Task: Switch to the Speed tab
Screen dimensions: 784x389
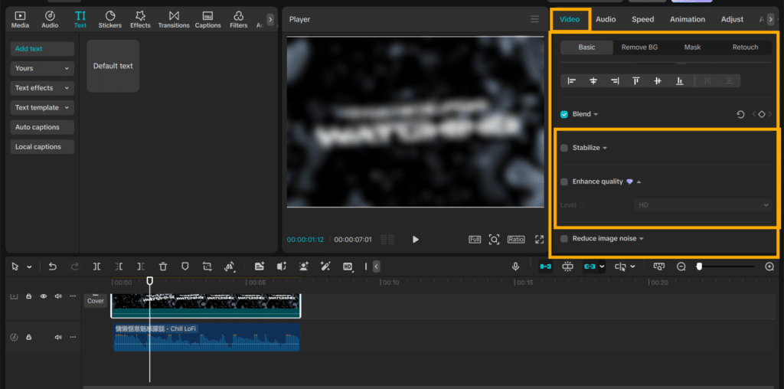Action: 642,19
